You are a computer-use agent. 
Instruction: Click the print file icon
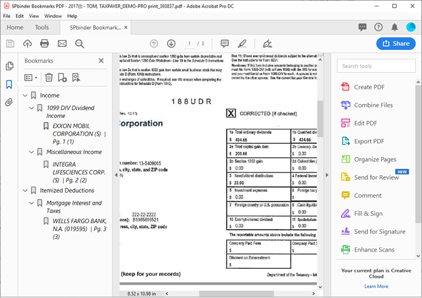point(44,43)
